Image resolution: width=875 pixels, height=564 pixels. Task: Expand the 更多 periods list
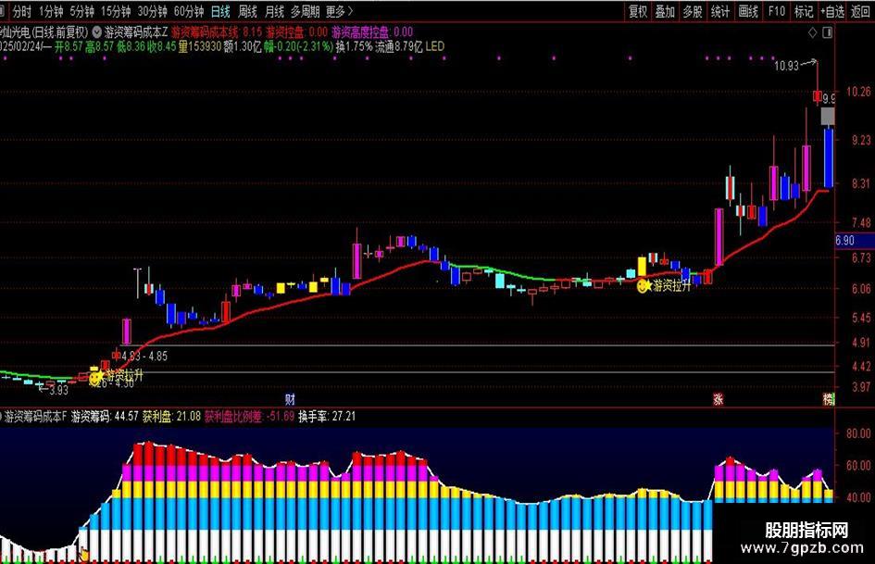[339, 11]
